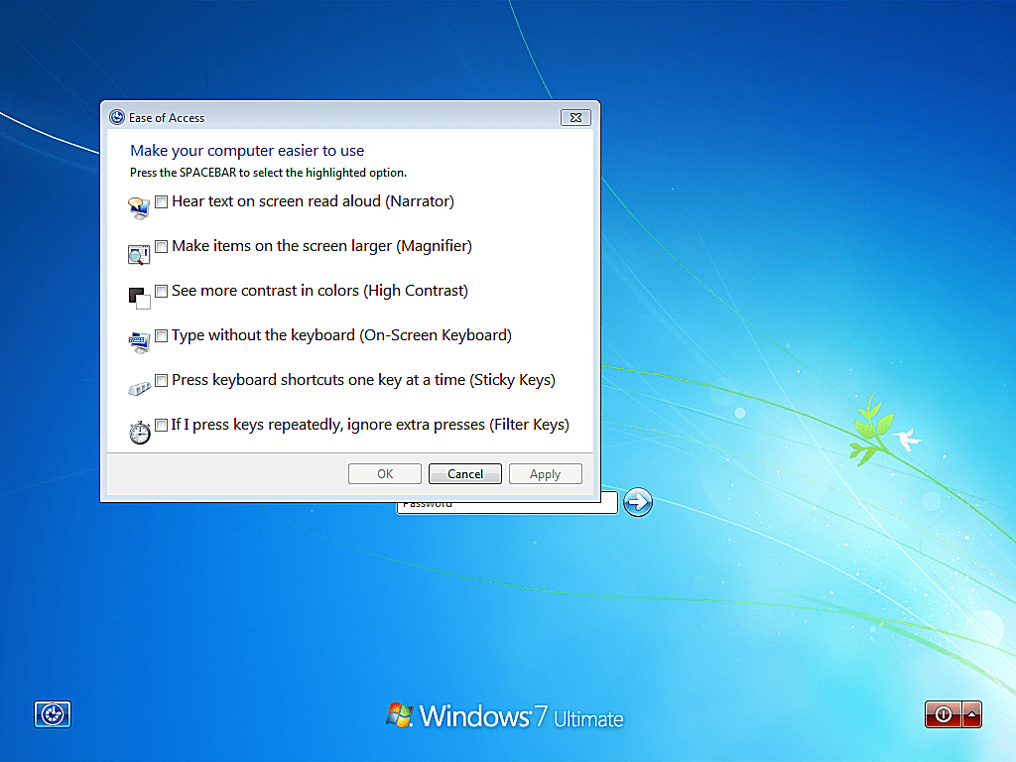Check the Magnifier option
Image resolution: width=1016 pixels, height=762 pixels.
(162, 246)
